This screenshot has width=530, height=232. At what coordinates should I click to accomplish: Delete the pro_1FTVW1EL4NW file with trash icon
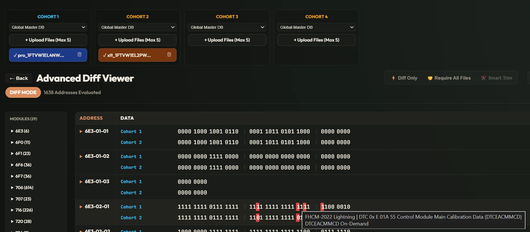(79, 55)
